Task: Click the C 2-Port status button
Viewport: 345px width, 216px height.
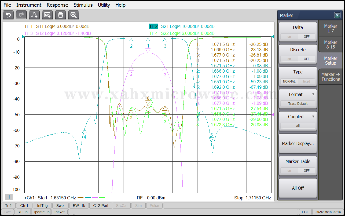Action: (x=101, y=206)
